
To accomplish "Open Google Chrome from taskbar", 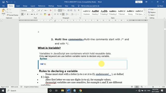I will tap(80, 91).
